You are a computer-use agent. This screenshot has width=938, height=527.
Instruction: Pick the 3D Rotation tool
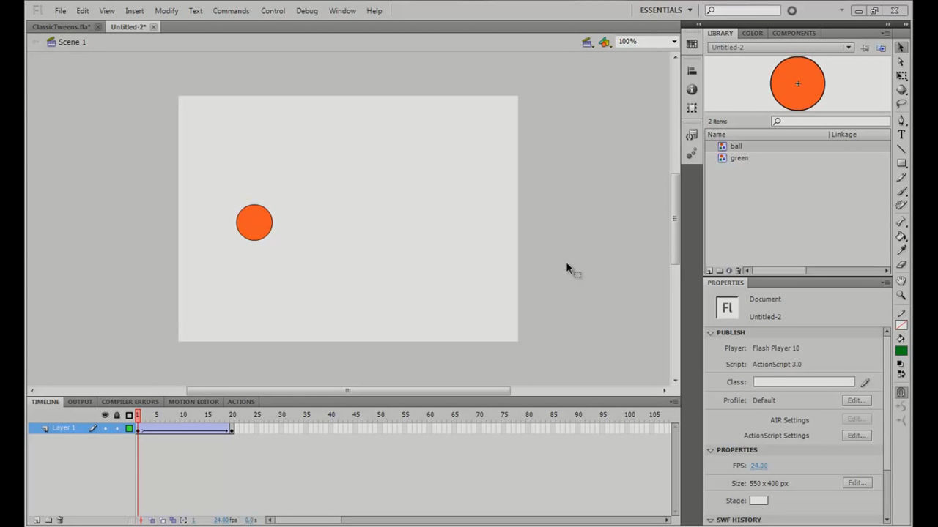point(901,90)
